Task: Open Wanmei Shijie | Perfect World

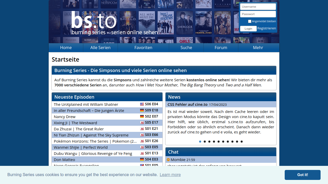Action: (x=81, y=147)
